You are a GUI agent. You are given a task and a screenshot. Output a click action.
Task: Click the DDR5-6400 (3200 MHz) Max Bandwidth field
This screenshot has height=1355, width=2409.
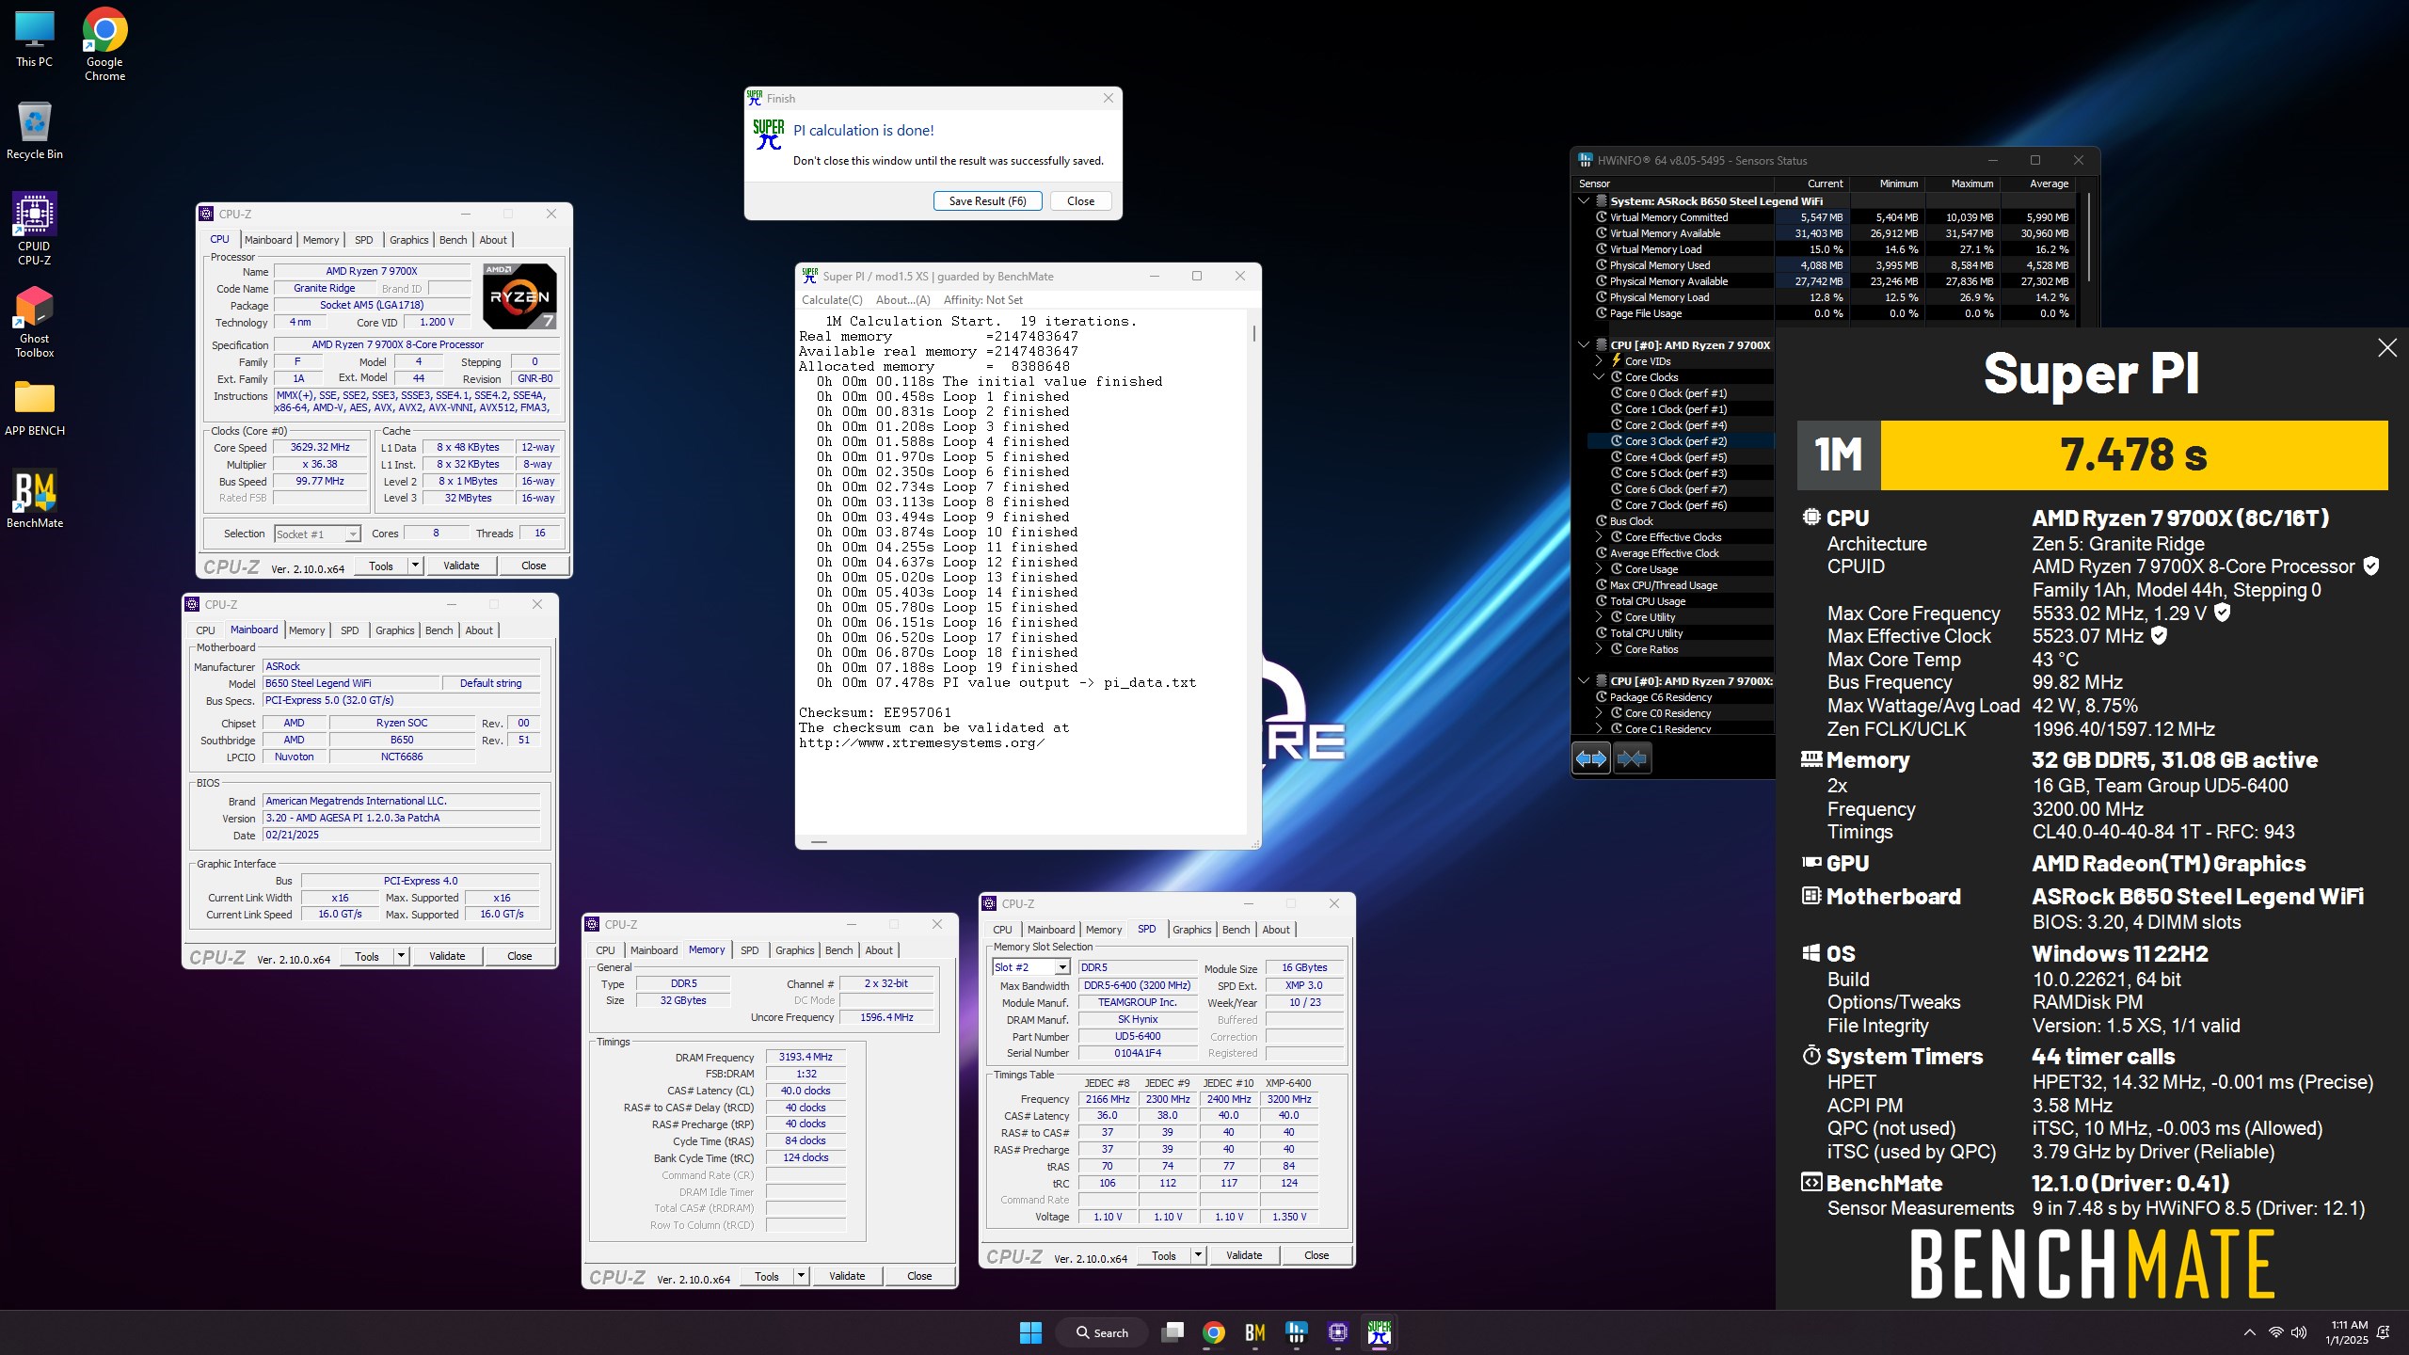click(x=1137, y=985)
